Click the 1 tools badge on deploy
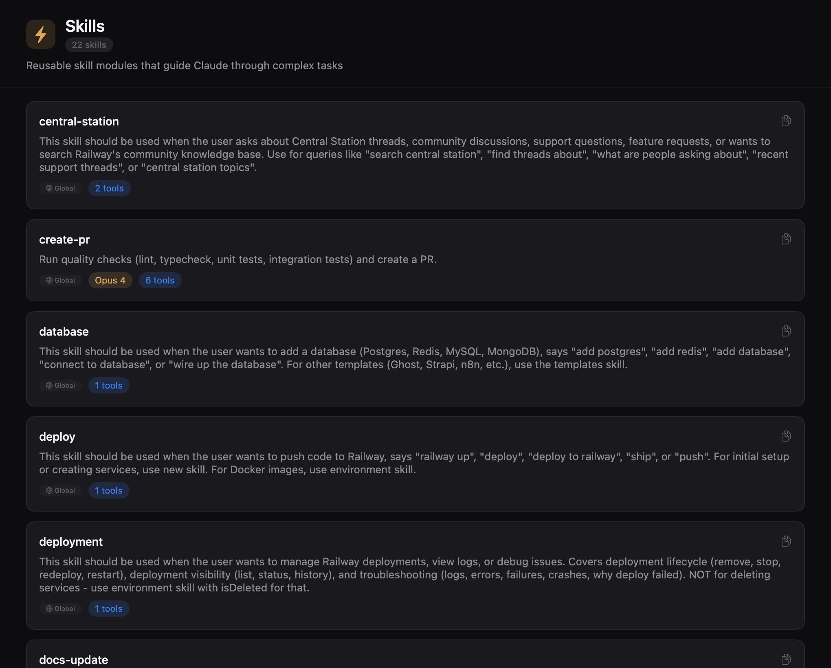 [x=108, y=490]
